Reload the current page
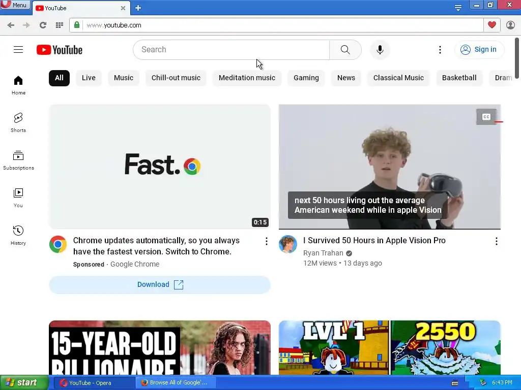The image size is (521, 390). coord(43,25)
